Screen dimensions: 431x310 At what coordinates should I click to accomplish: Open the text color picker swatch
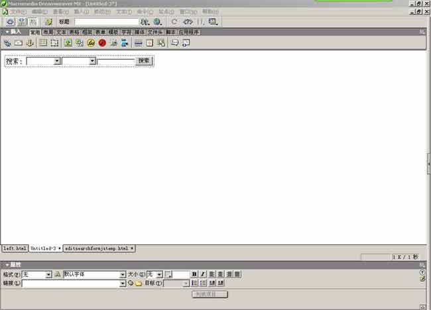pyautogui.click(x=168, y=274)
